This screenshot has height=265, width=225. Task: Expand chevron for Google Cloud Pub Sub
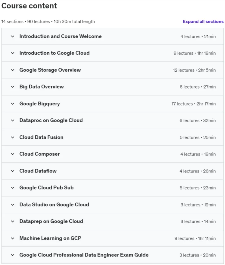pos(12,188)
